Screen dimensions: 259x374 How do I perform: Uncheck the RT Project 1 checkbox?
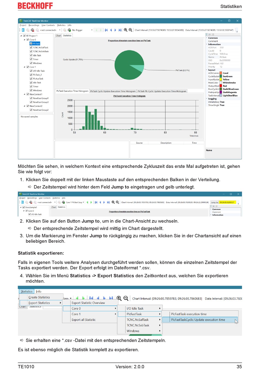tap(24, 36)
